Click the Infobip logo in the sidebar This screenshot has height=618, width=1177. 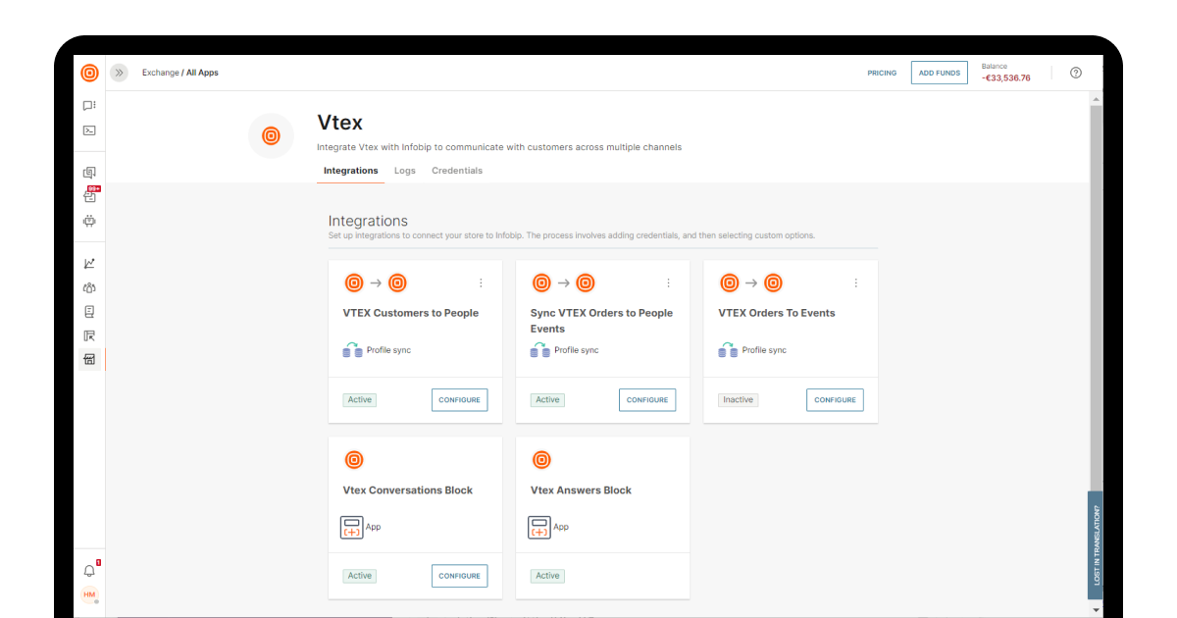pos(89,73)
